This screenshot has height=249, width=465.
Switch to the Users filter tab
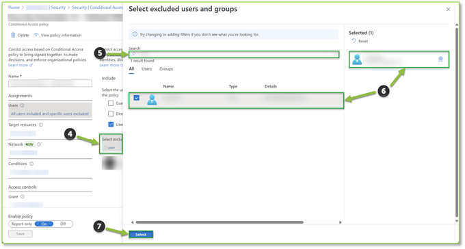click(x=146, y=68)
